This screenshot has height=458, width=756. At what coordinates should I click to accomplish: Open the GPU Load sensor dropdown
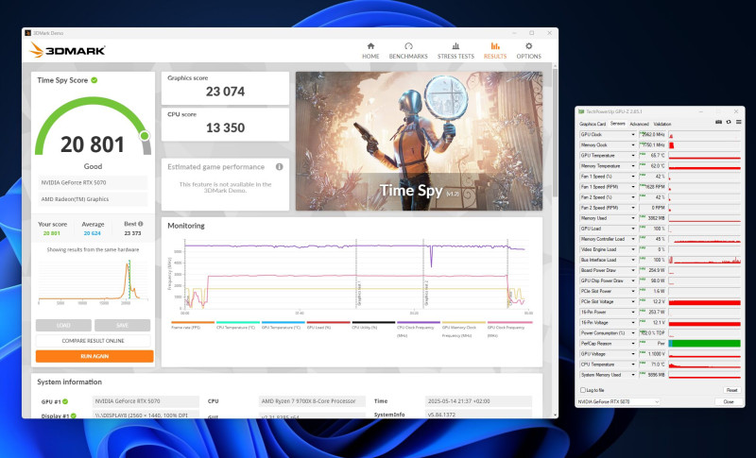coord(632,229)
